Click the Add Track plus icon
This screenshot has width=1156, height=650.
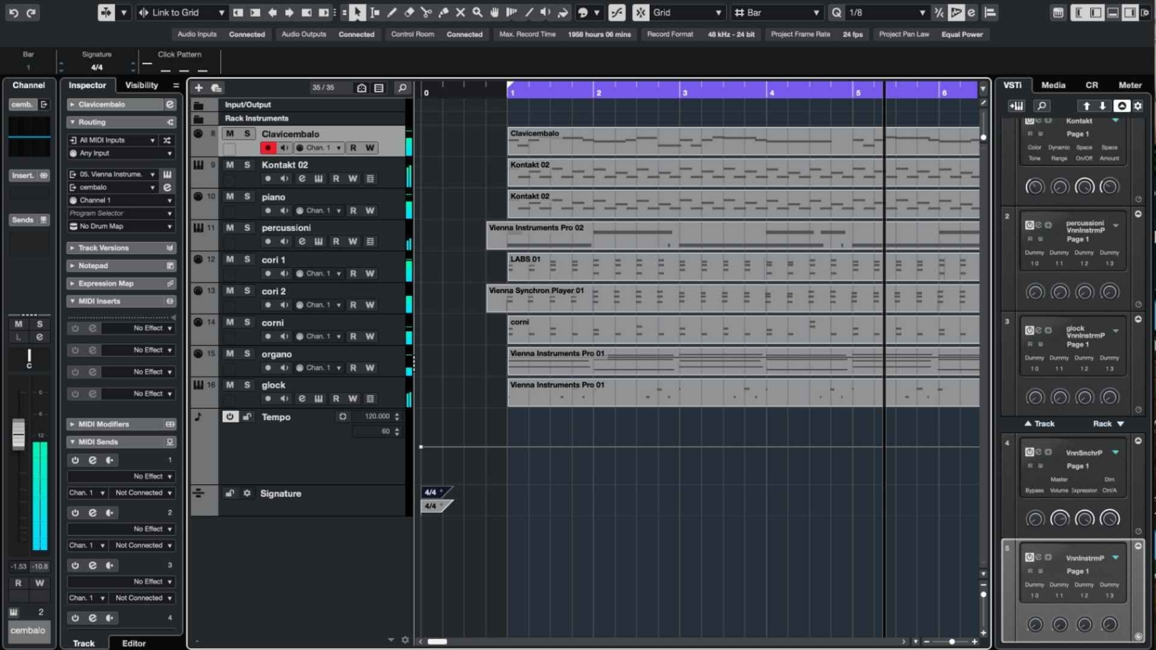(x=199, y=88)
